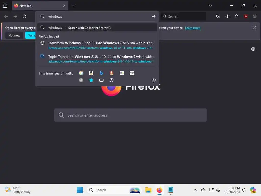The image size is (261, 196).
Task: Go back one page
Action: click(x=6, y=16)
